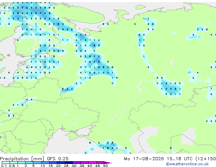The height and width of the screenshot is (167, 216).
Task: Click the '50' legend scale label
Action: (105, 166)
